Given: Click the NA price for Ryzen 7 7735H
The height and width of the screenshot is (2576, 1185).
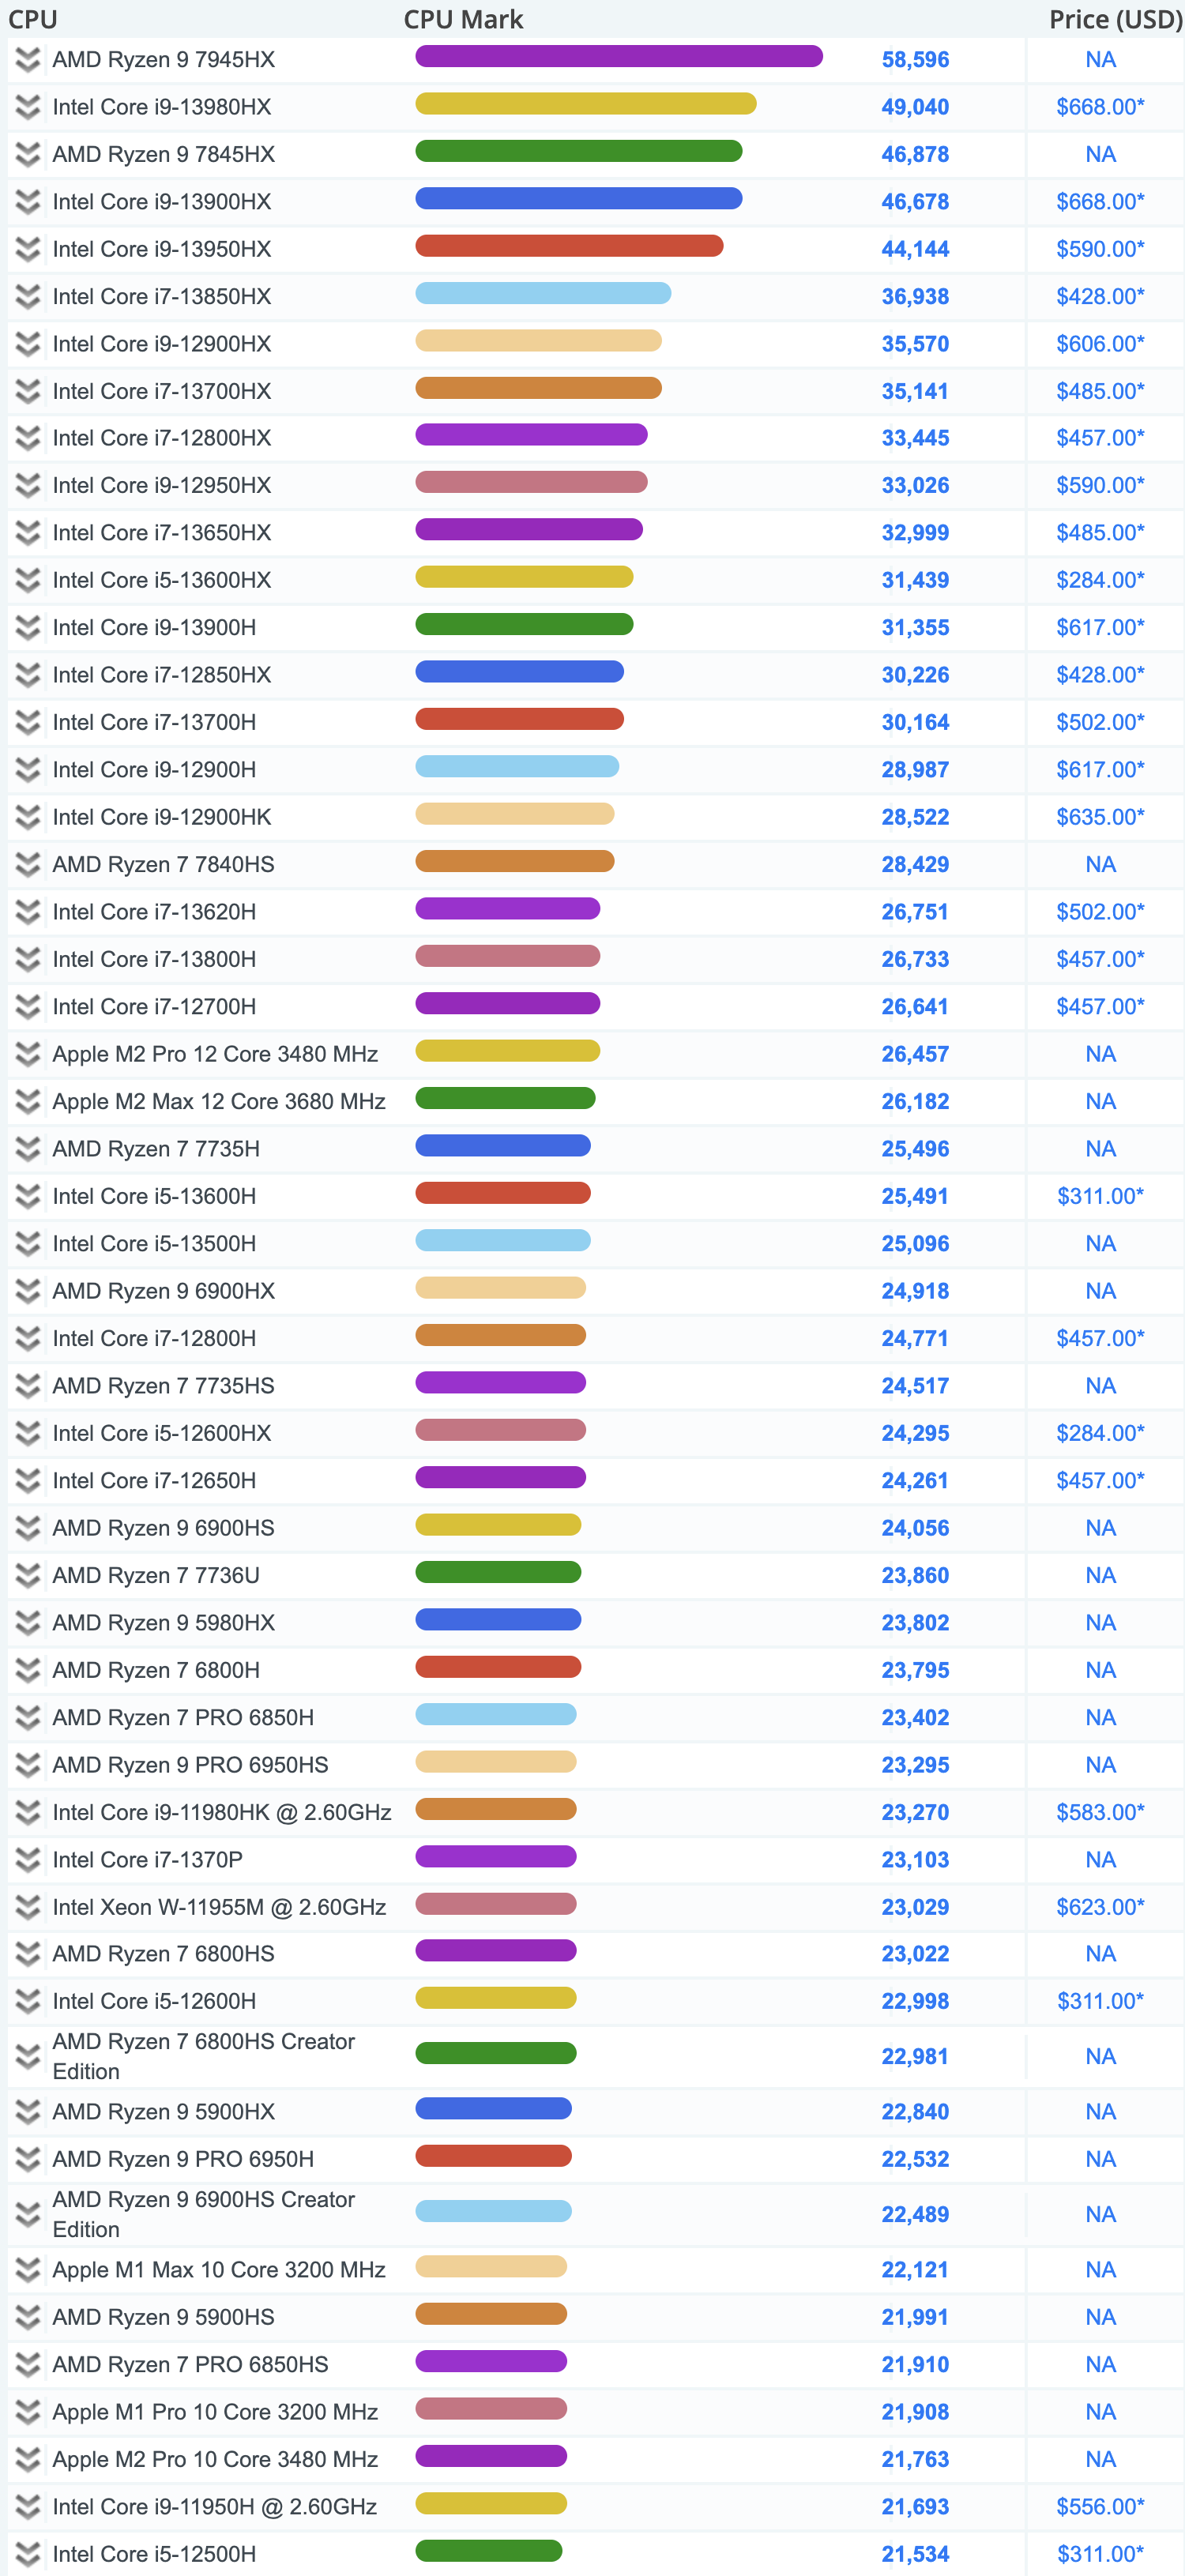Looking at the screenshot, I should pyautogui.click(x=1100, y=1150).
